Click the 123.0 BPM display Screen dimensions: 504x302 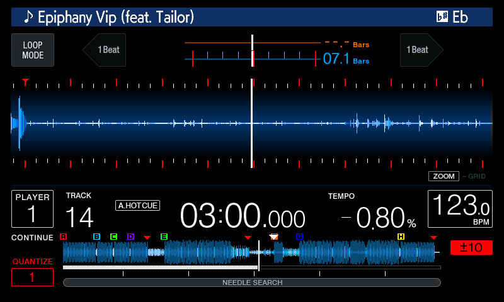[460, 209]
